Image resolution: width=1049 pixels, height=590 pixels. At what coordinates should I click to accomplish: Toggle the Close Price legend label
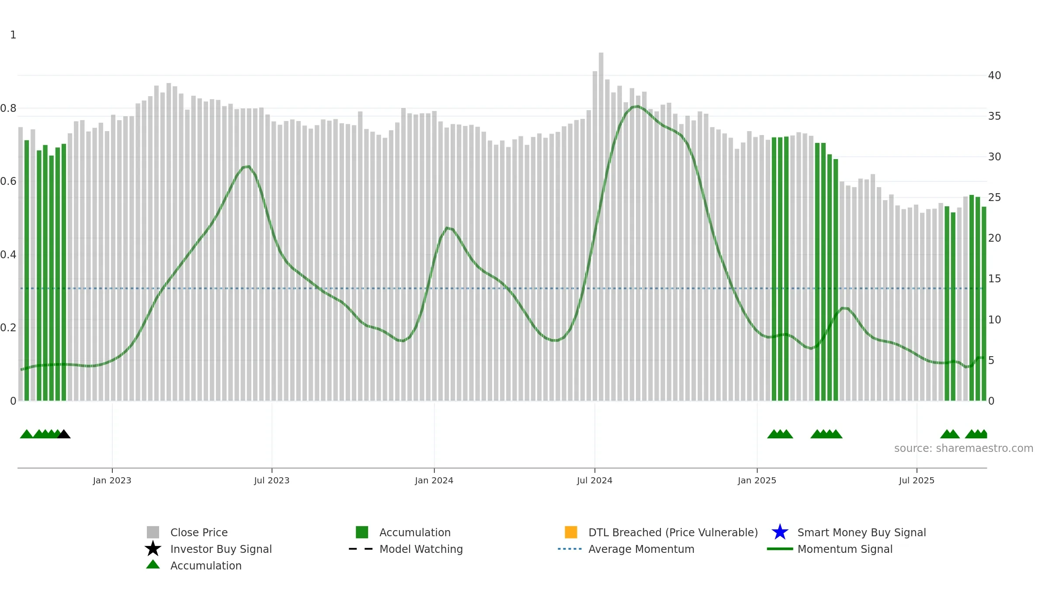click(199, 532)
